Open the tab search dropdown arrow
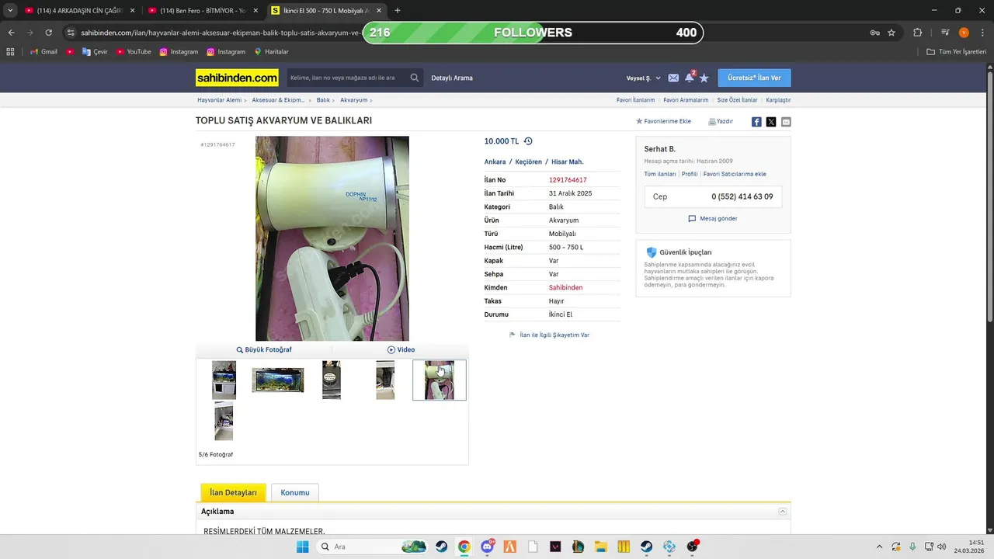The height and width of the screenshot is (559, 994). pos(10,11)
